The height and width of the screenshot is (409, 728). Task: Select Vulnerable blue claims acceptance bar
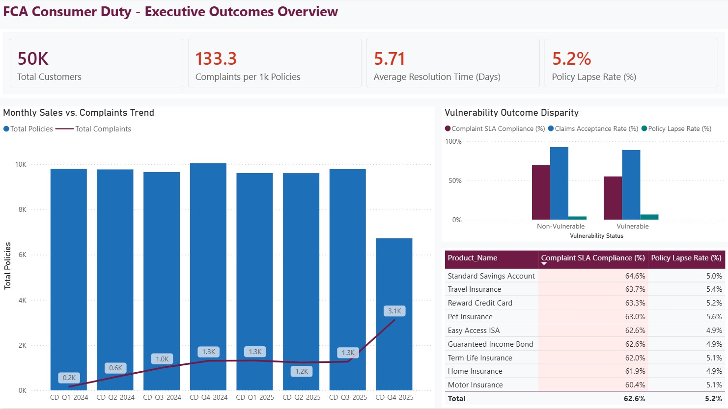tap(631, 185)
